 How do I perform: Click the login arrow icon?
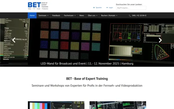pos(107,8)
